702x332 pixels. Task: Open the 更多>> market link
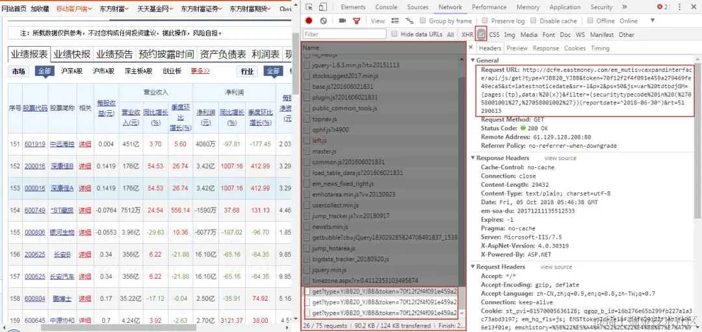coord(200,71)
